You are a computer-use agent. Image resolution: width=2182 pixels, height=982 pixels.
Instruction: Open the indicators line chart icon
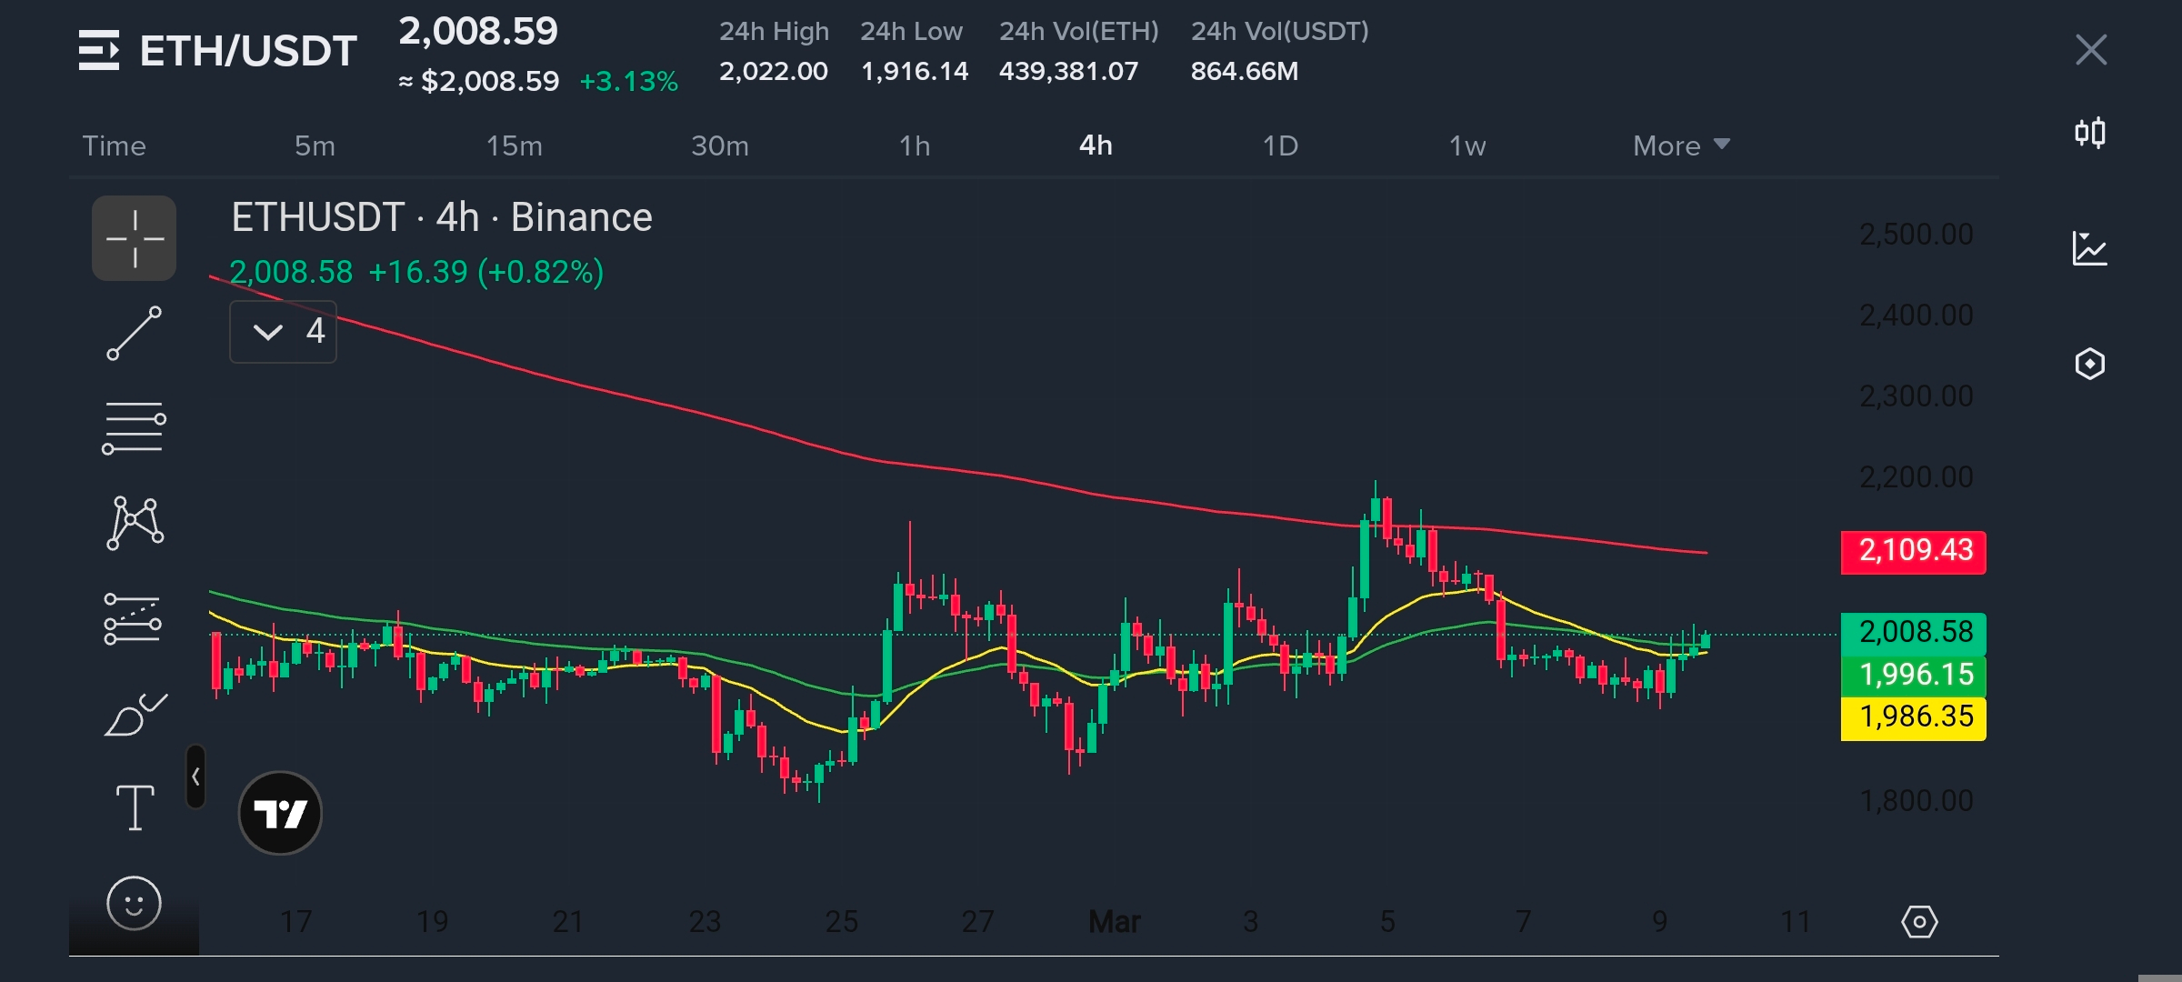(2089, 248)
